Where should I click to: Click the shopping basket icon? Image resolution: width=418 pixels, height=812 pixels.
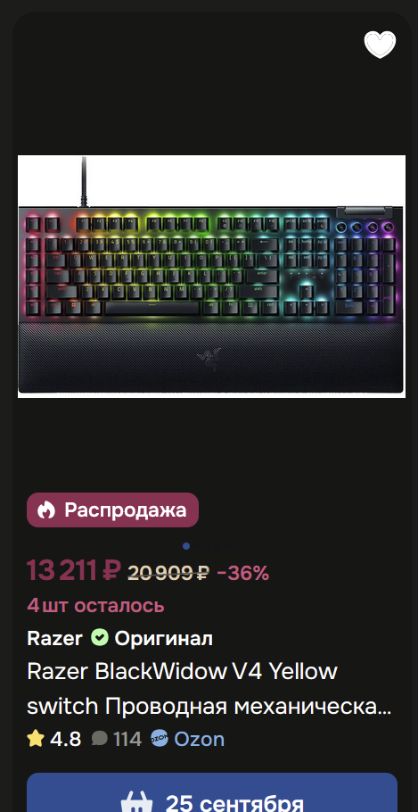click(137, 801)
